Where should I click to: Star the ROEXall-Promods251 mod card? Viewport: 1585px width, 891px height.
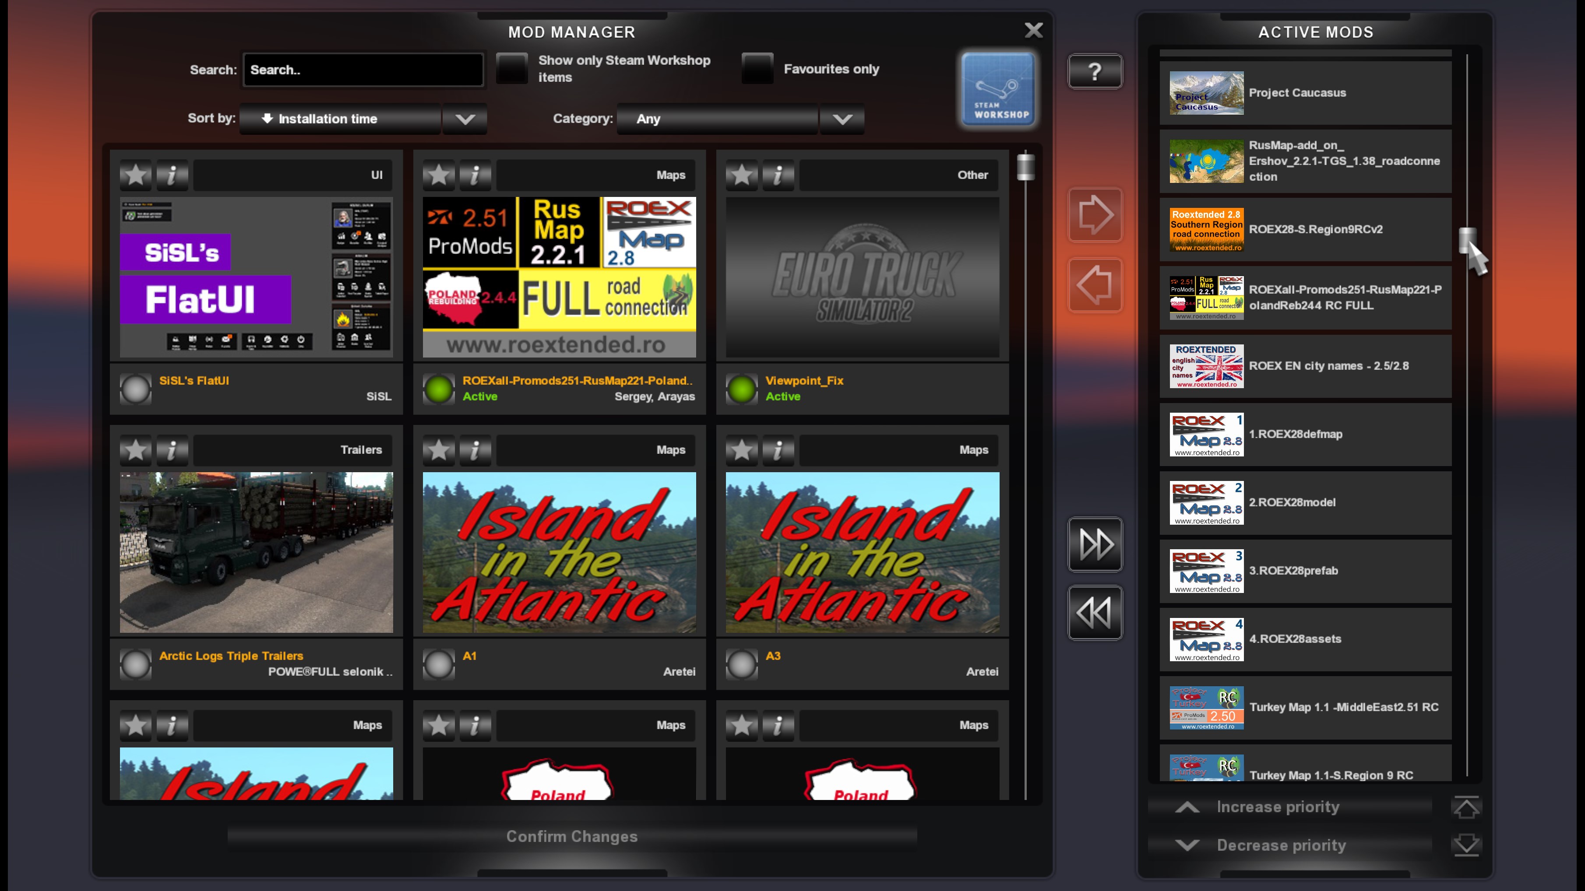point(439,175)
